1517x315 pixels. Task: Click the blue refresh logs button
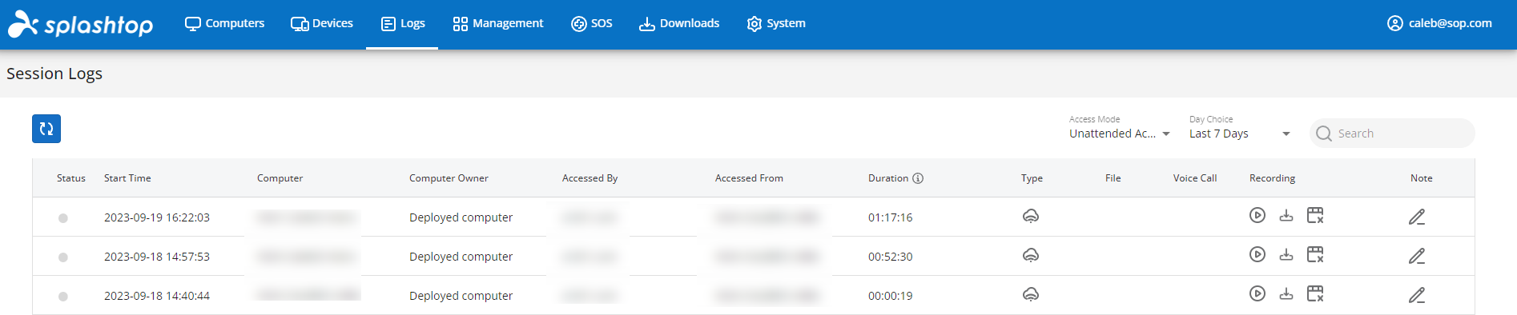point(46,129)
